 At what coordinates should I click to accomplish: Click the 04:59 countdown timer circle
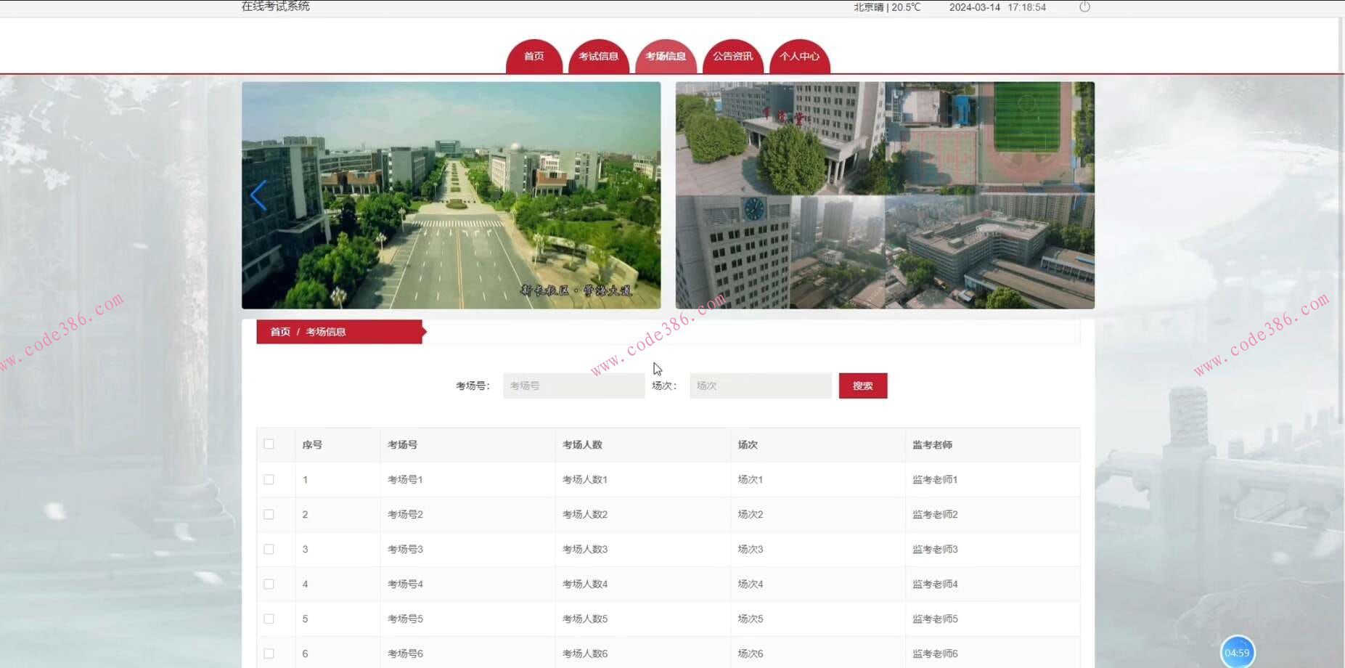click(1238, 651)
